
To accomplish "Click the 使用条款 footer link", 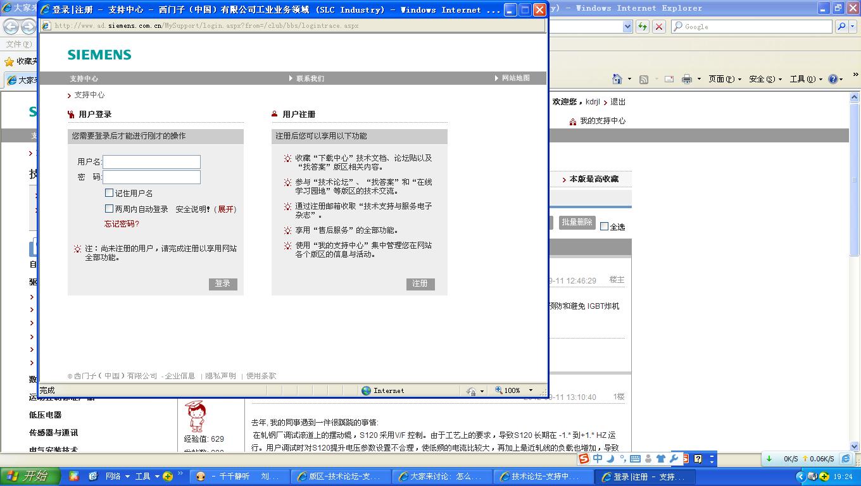I will [261, 376].
